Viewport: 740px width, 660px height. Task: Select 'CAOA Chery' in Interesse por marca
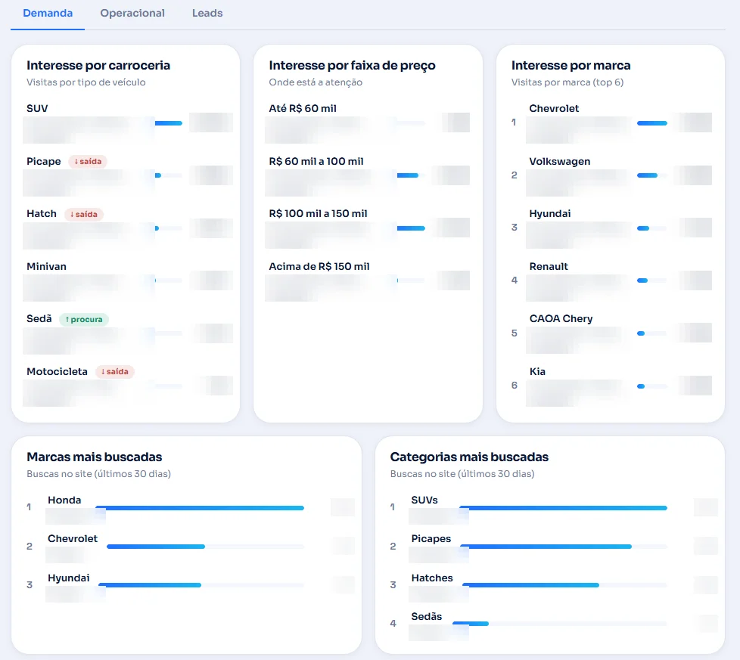[561, 319]
